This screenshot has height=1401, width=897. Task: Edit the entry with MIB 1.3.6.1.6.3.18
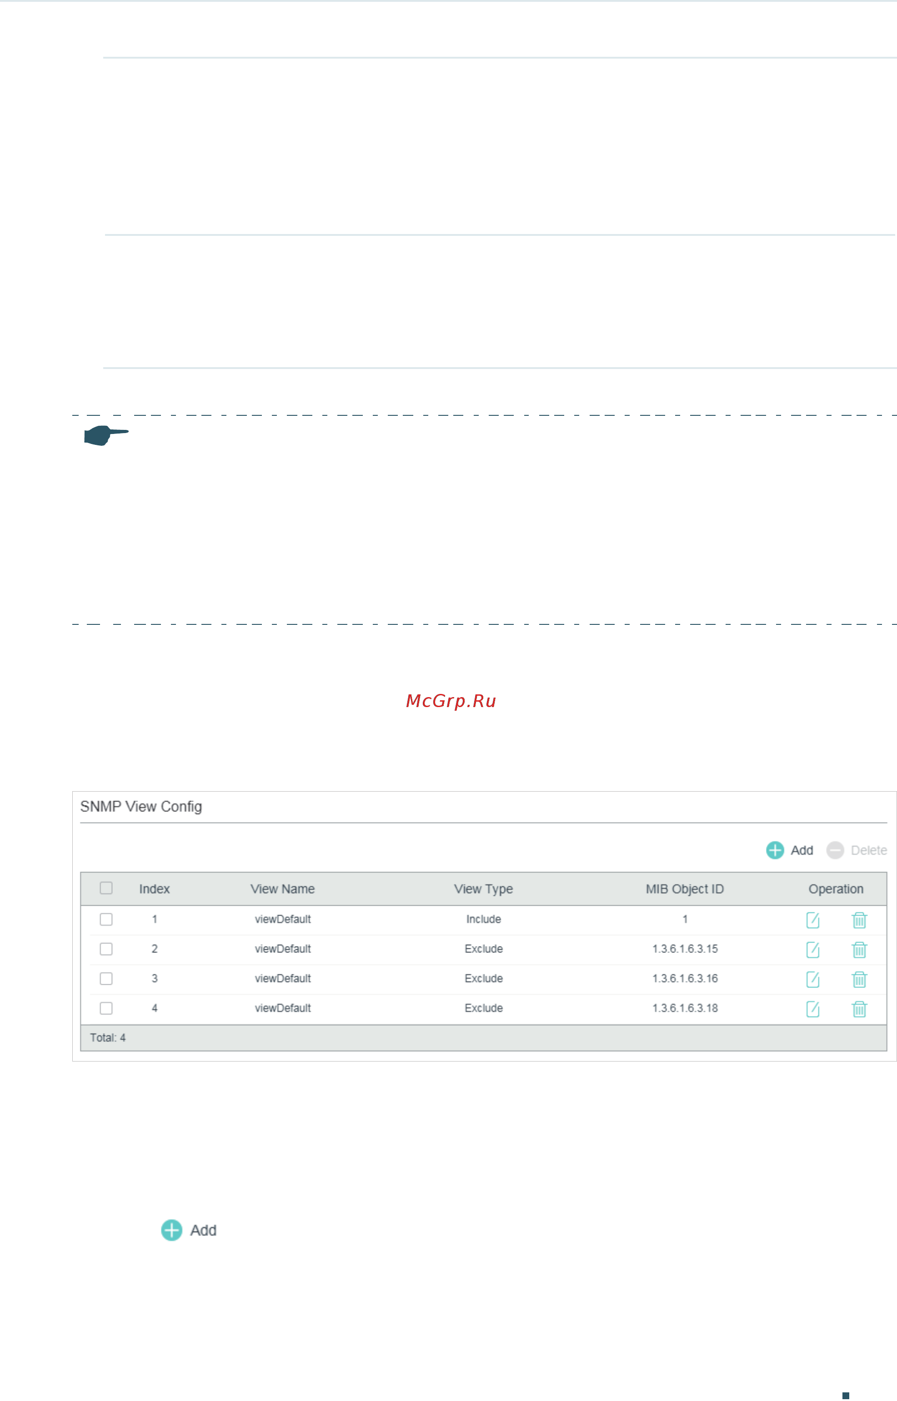pos(812,1010)
